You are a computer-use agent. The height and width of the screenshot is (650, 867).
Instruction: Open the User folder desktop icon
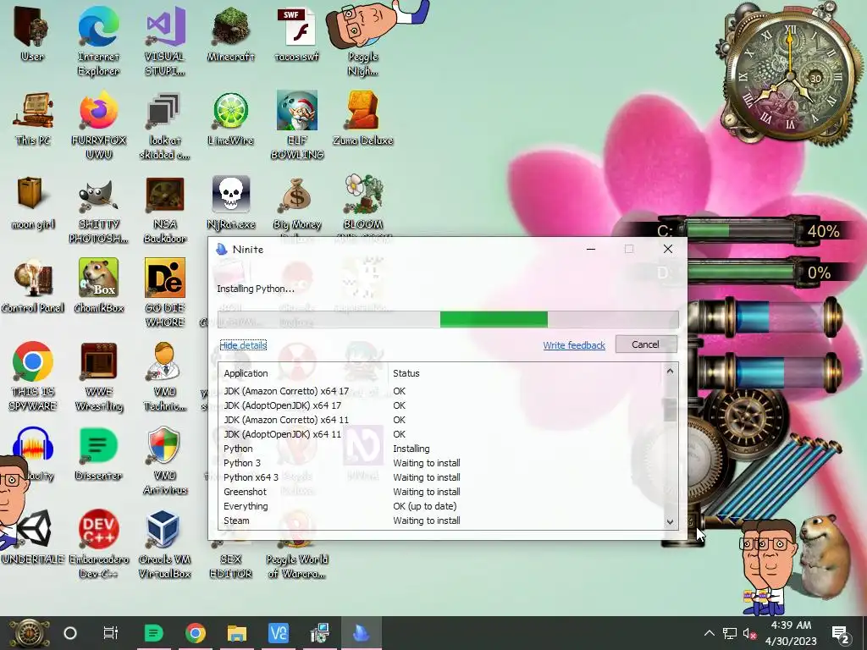pyautogui.click(x=32, y=34)
